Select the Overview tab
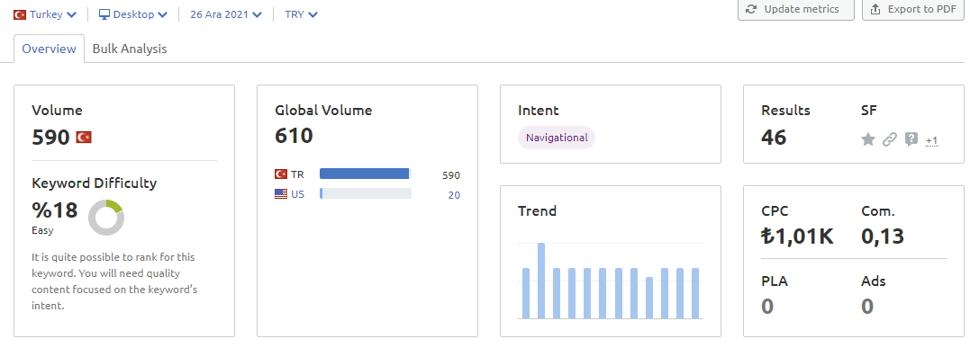970x348 pixels. point(49,49)
